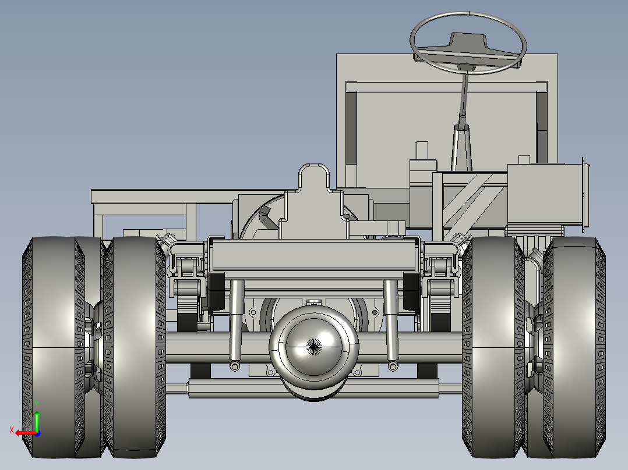Click the red X axis of the triad
Screen dimensions: 628x470
point(25,433)
